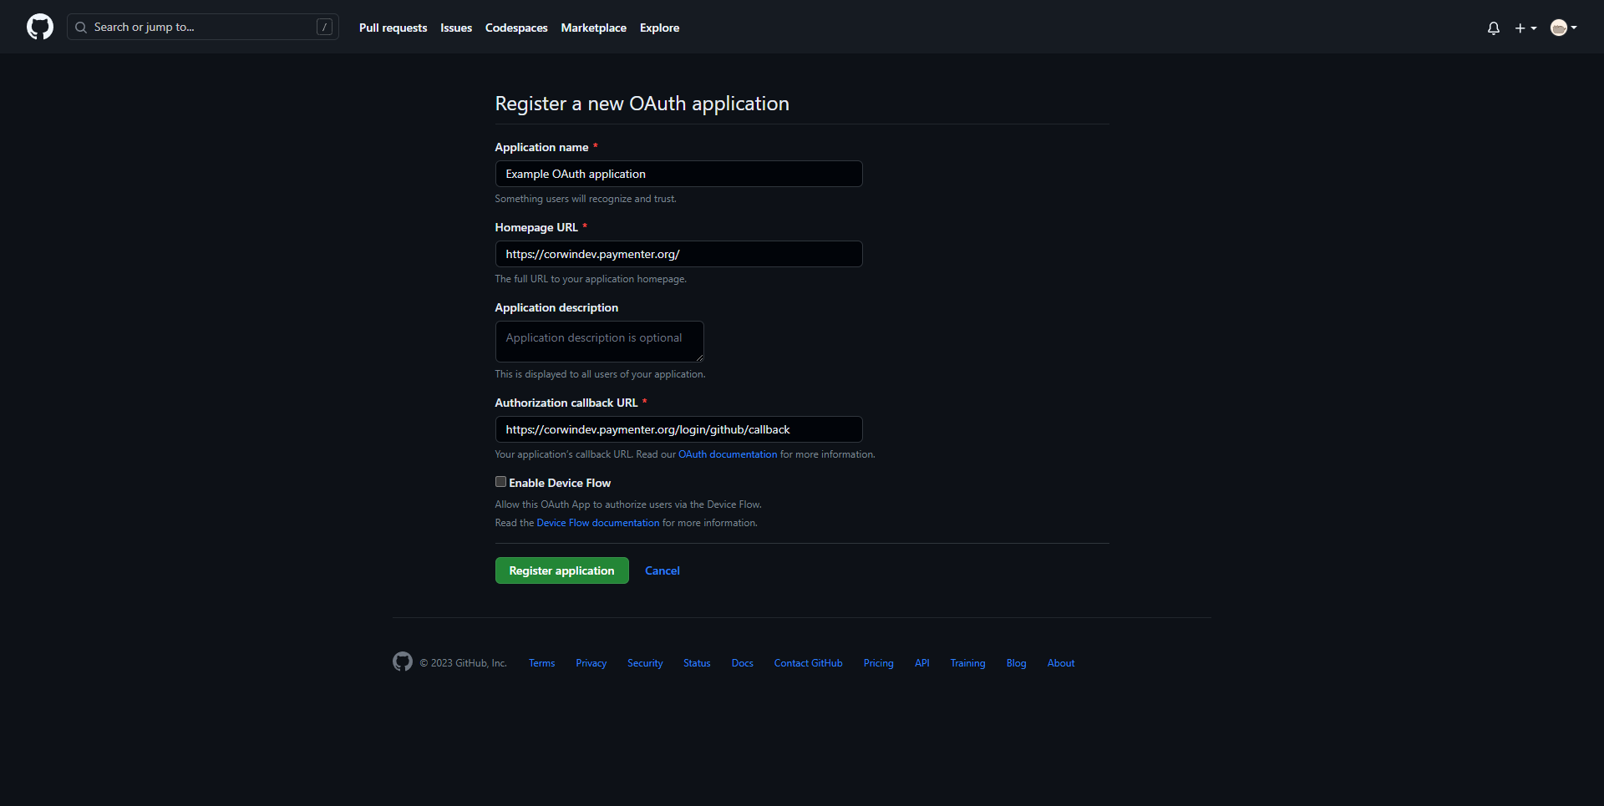The width and height of the screenshot is (1604, 806).
Task: Cancel the OAuth registration
Action: pyautogui.click(x=662, y=570)
